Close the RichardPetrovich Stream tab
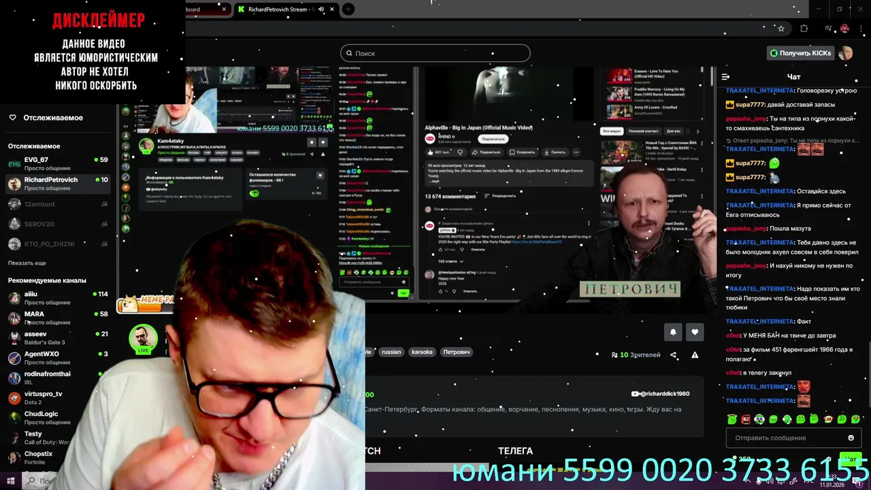Image resolution: width=871 pixels, height=490 pixels. [332, 10]
